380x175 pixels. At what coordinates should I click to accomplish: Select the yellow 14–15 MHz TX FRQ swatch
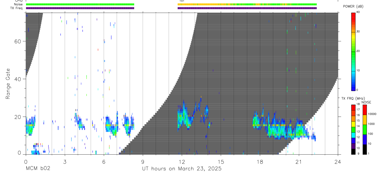353,124
